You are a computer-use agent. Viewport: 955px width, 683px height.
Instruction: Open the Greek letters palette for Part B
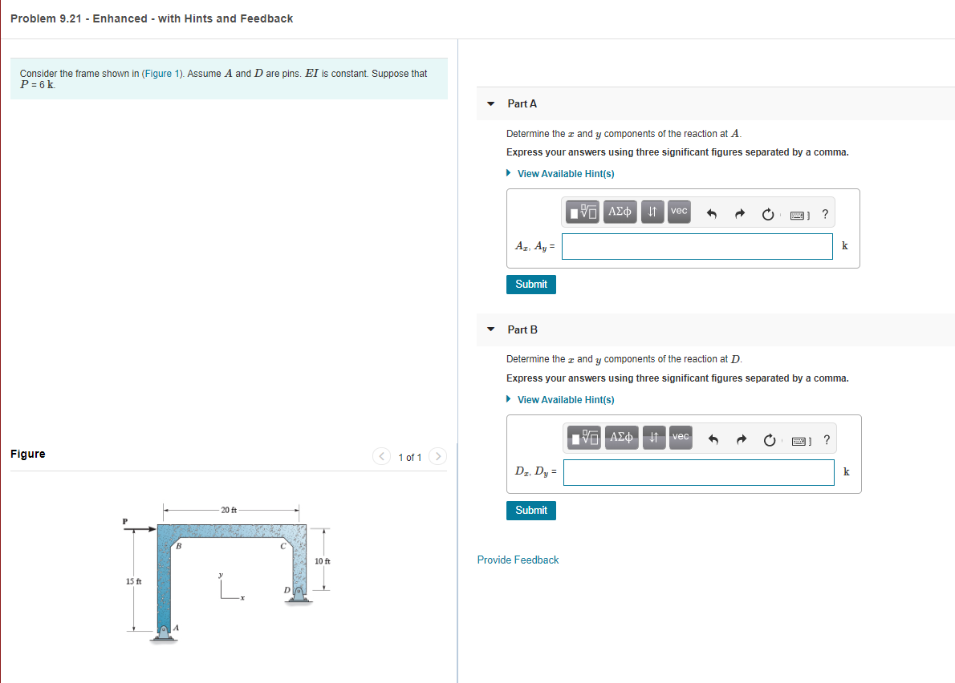point(621,438)
